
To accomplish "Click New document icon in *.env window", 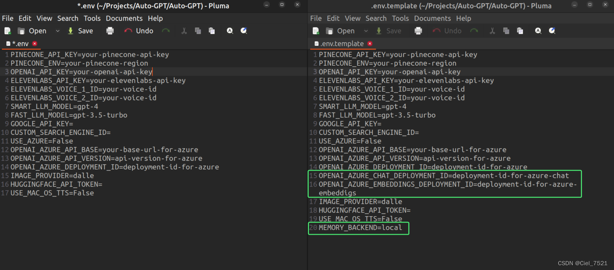I will tap(8, 31).
